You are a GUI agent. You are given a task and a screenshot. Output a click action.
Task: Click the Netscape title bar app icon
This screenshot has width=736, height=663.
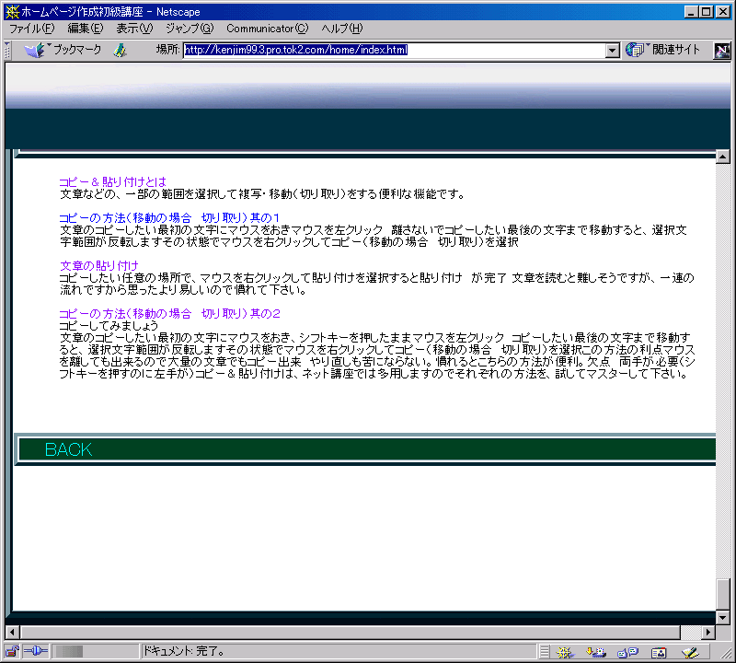[x=12, y=12]
